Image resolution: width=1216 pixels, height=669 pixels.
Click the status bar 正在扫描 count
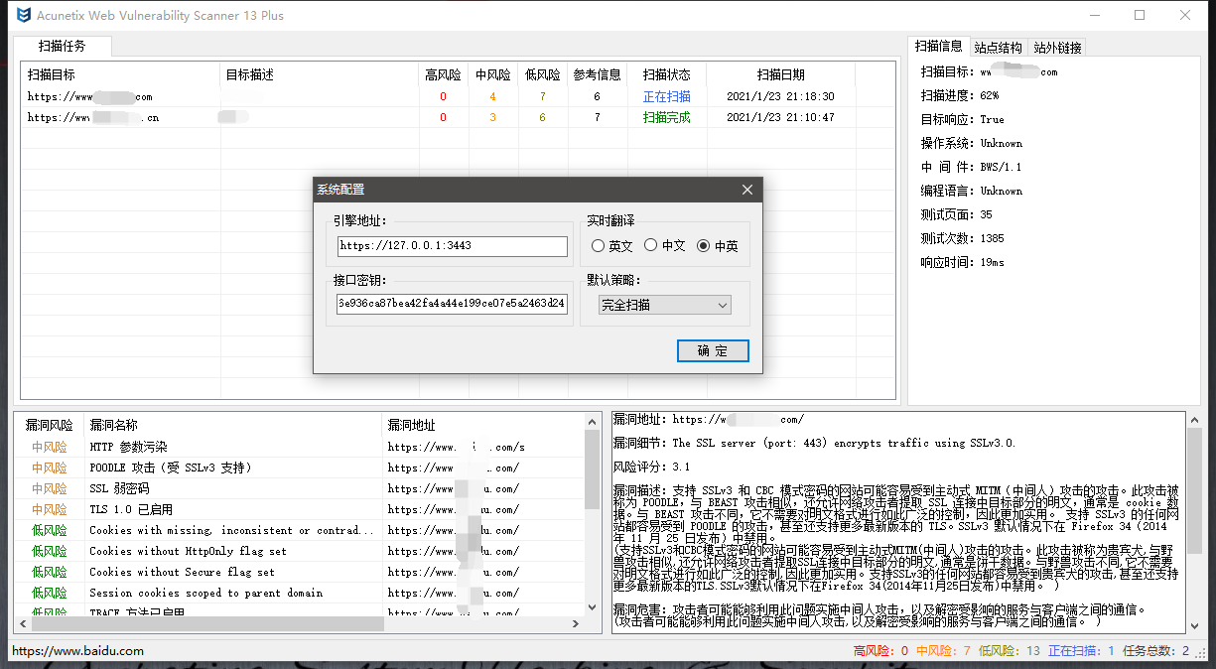click(1081, 651)
